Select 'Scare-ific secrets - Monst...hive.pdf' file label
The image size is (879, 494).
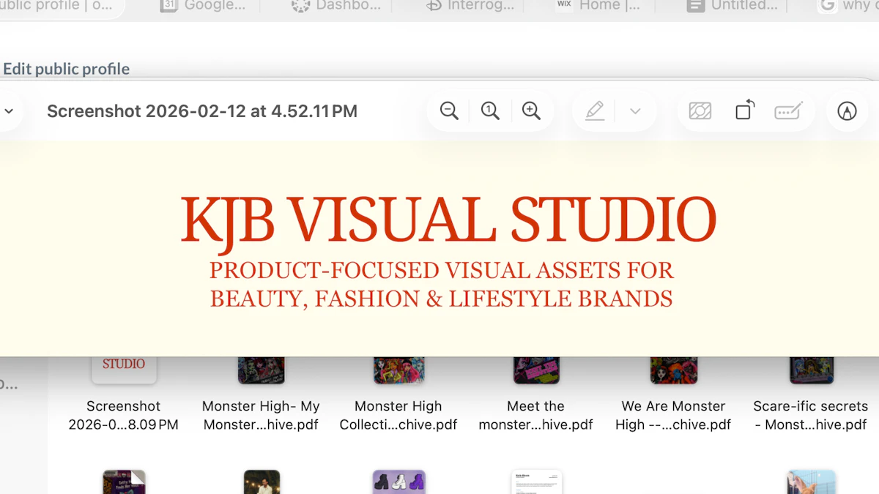[x=811, y=415]
